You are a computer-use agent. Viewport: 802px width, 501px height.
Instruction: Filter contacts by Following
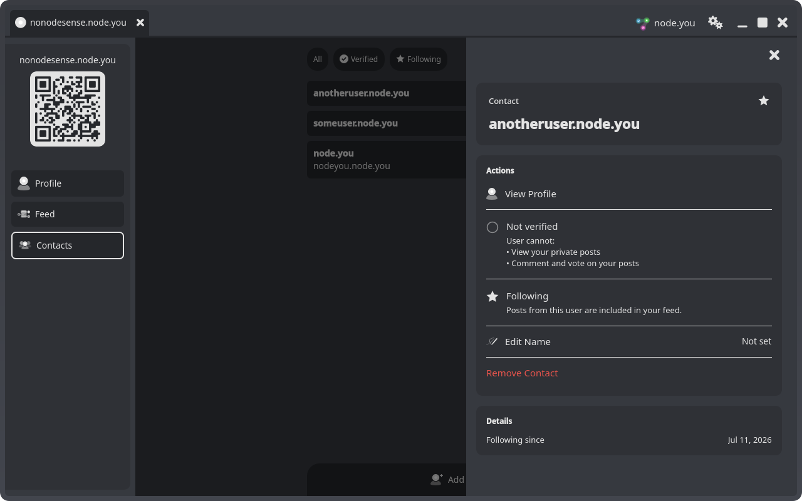click(x=418, y=59)
